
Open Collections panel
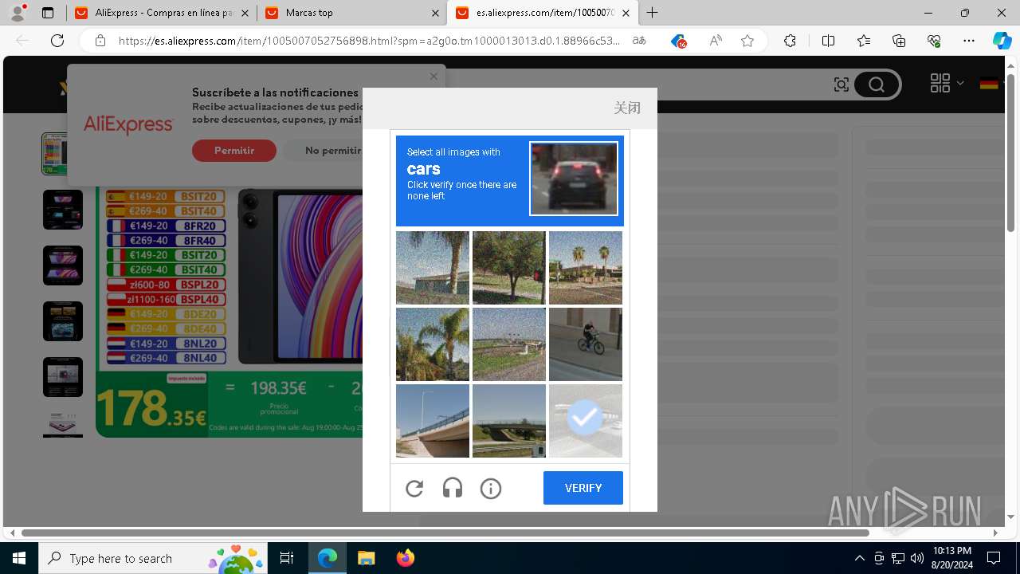899,41
